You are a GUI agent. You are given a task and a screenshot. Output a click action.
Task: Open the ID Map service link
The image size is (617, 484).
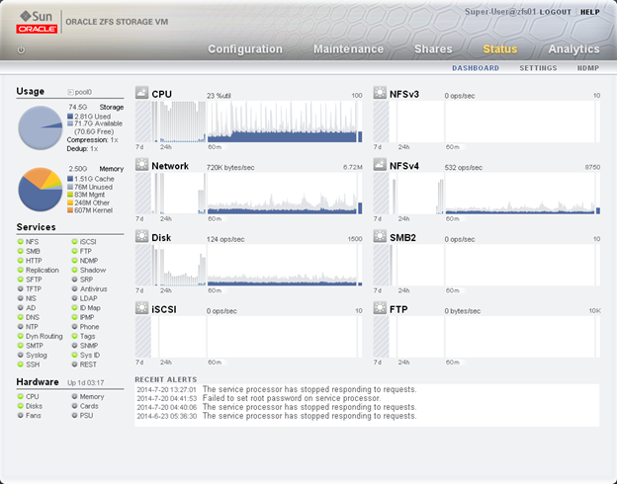point(90,308)
